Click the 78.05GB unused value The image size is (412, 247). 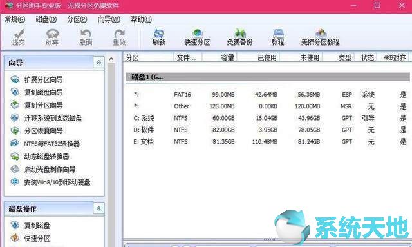(309, 130)
